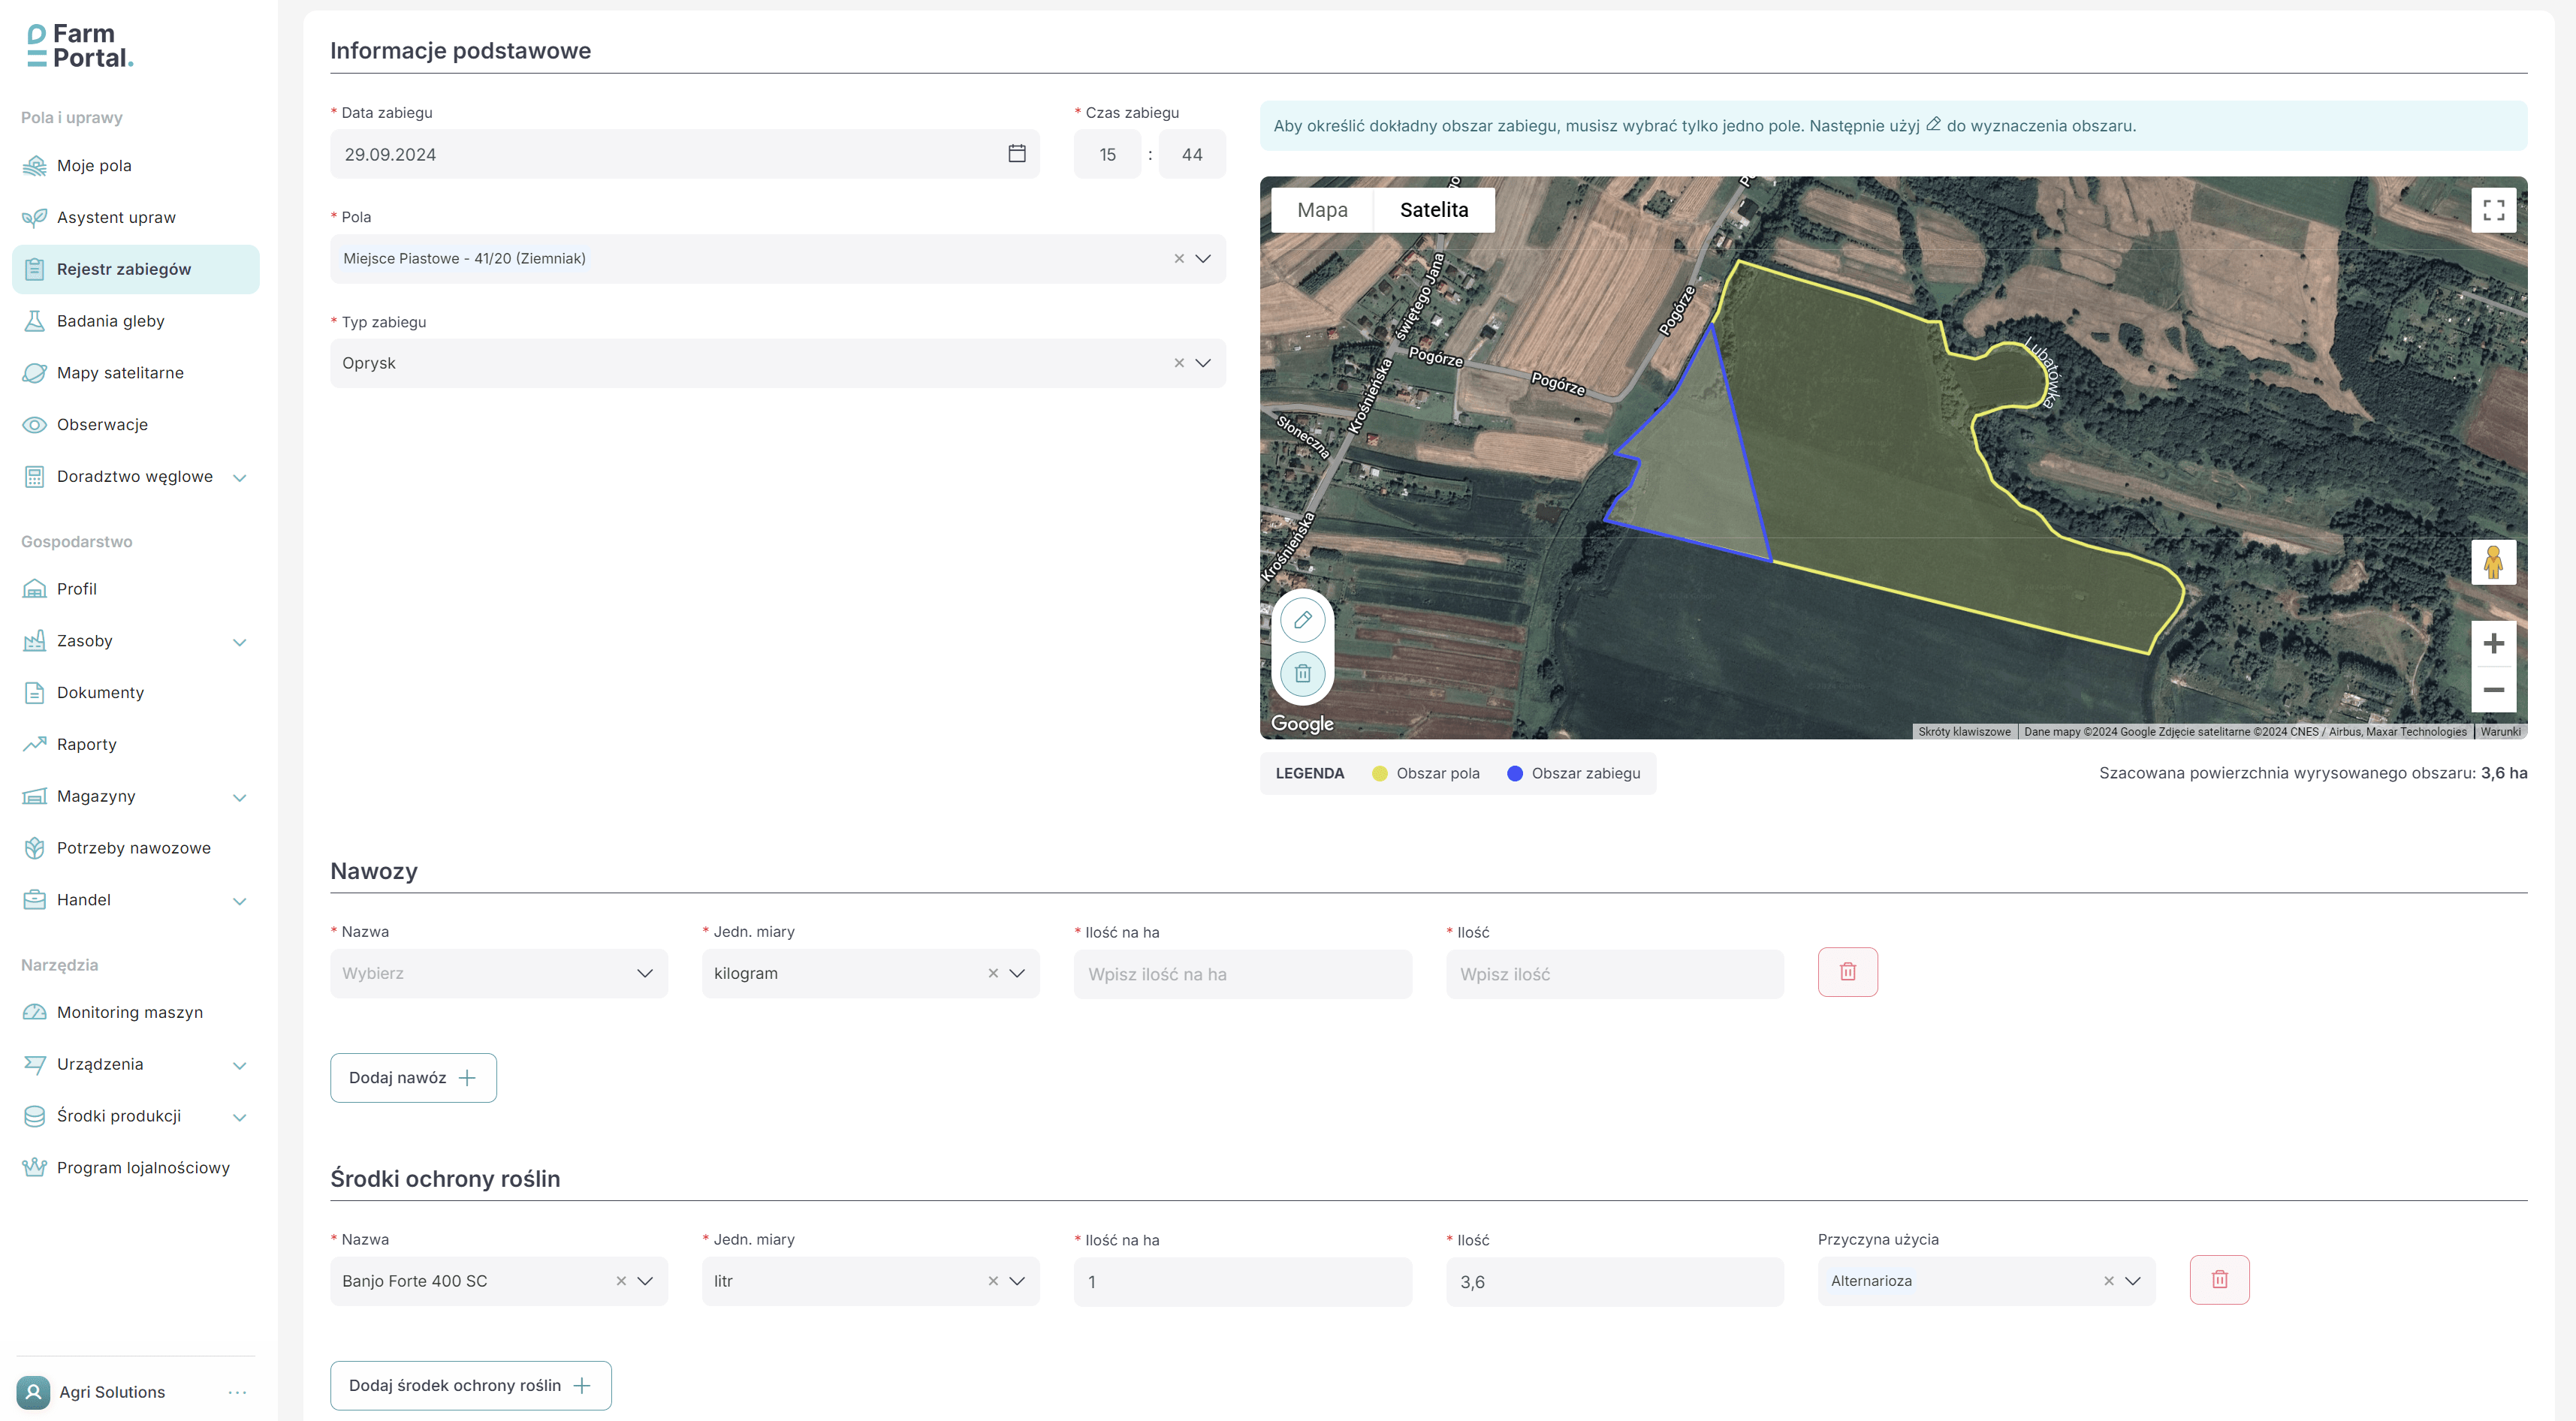
Task: Open the kilogram unit dropdown arrow
Action: coord(1017,974)
